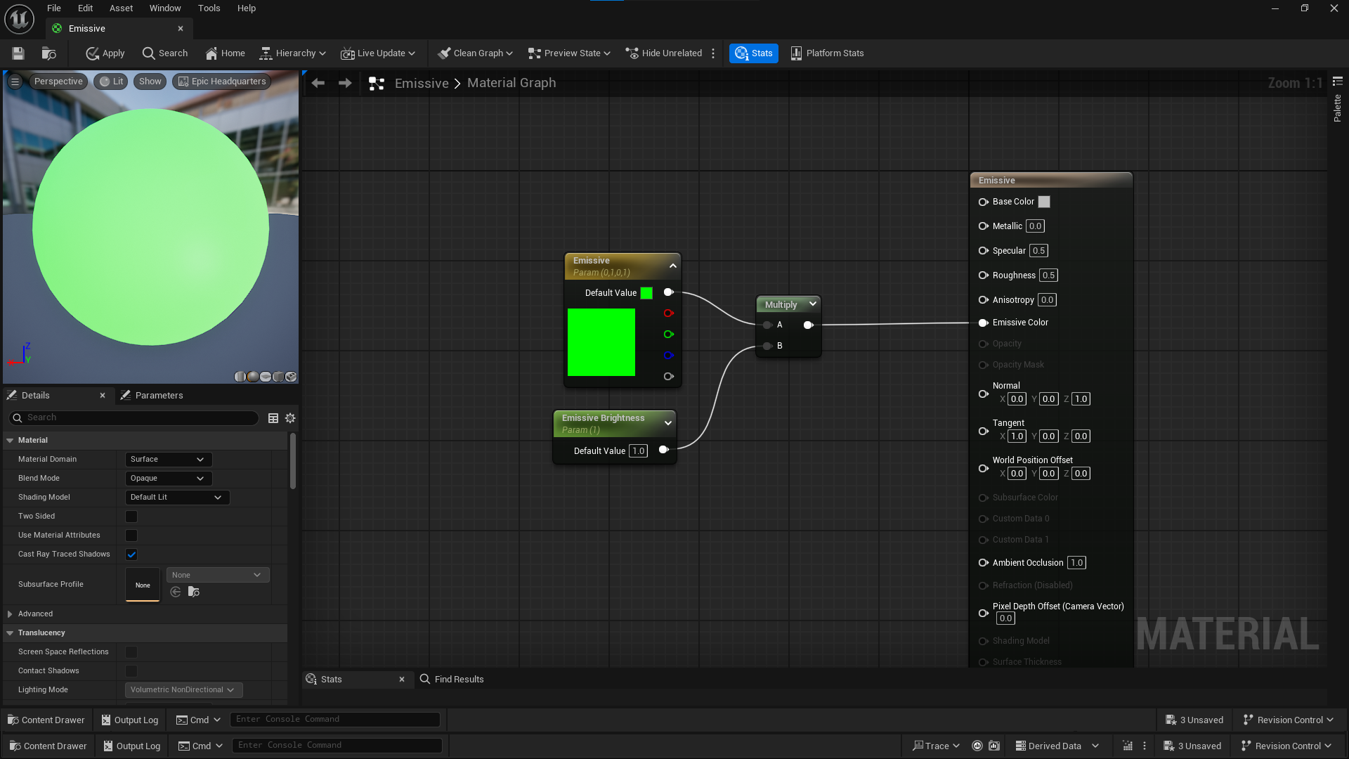Screen dimensions: 1349x759
Task: Click the Base Color swatch
Action: click(1044, 202)
